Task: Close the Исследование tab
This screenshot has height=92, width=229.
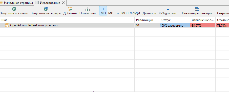Action: 63,3
